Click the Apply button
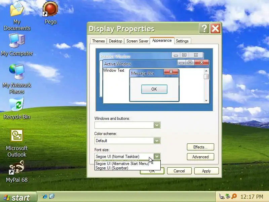Viewport: 269px width, 202px height. [x=206, y=171]
